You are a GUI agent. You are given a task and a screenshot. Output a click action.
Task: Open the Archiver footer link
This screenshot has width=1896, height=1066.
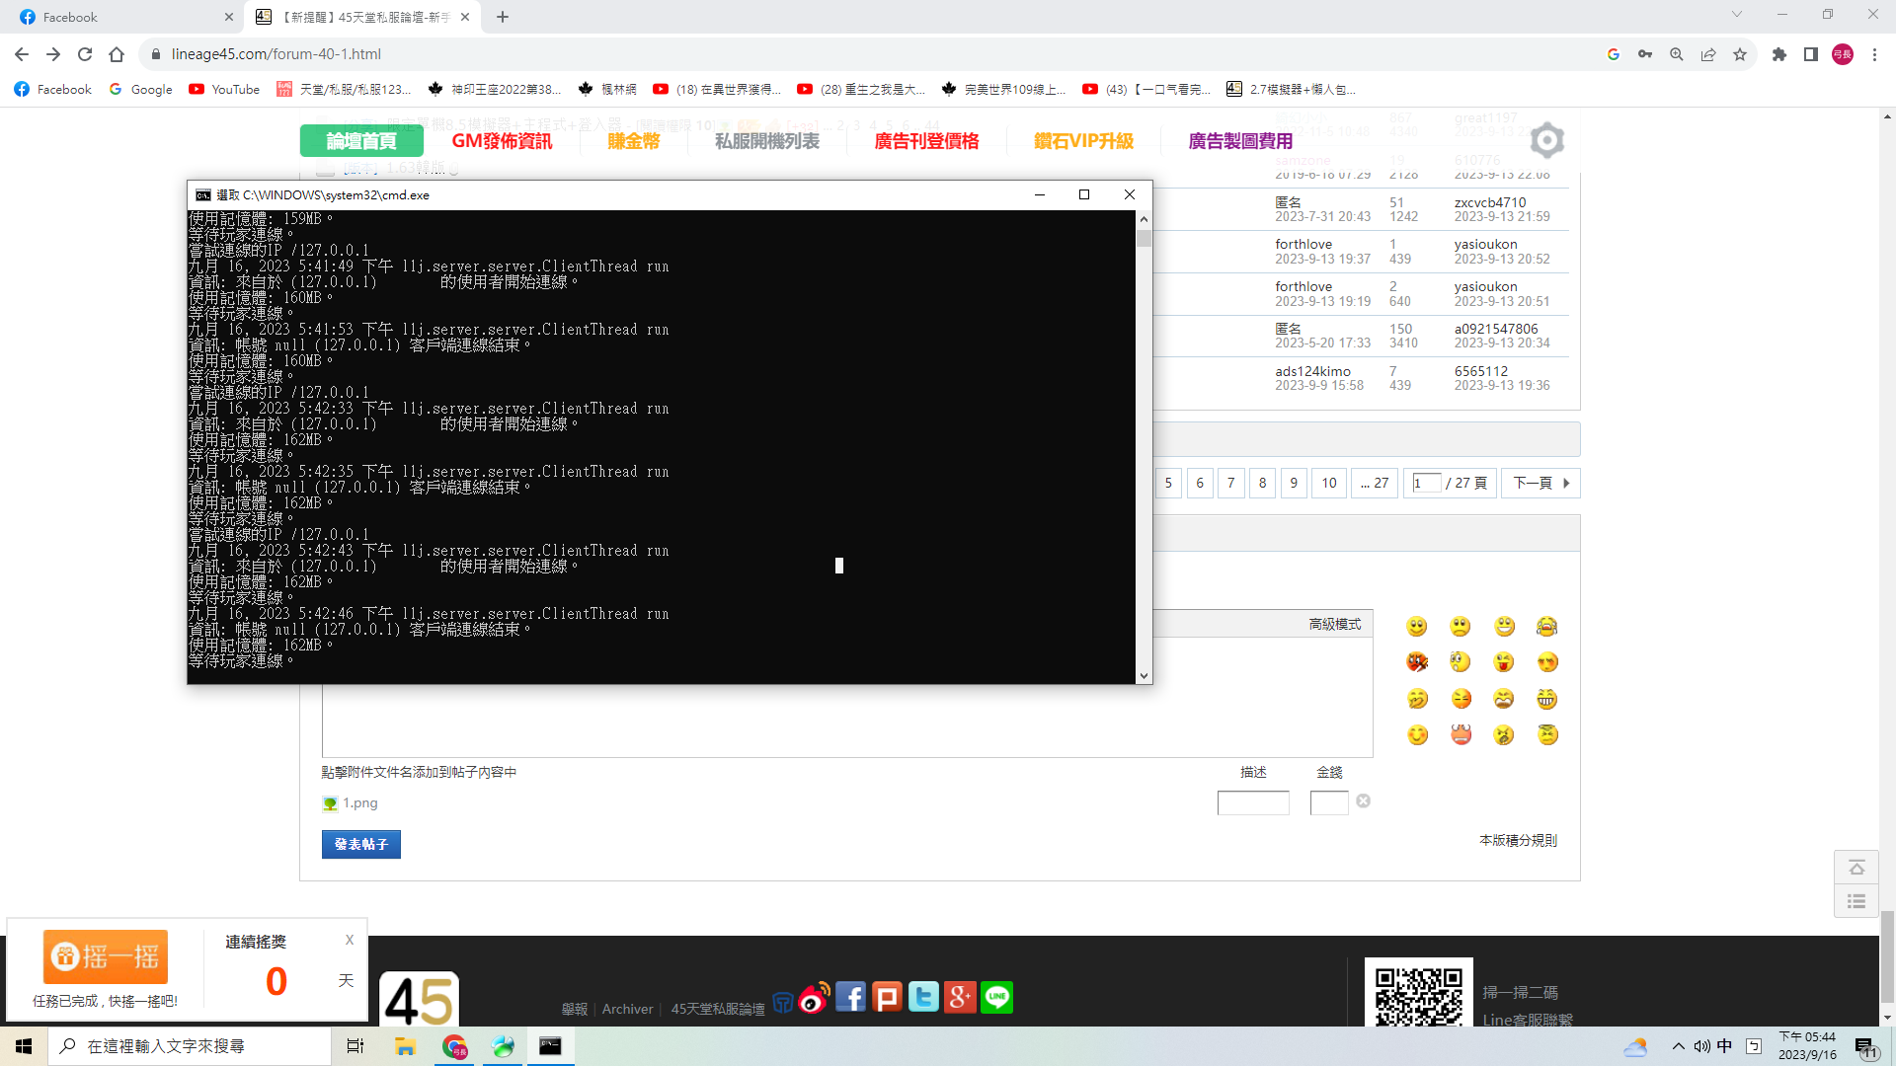pos(627,1009)
